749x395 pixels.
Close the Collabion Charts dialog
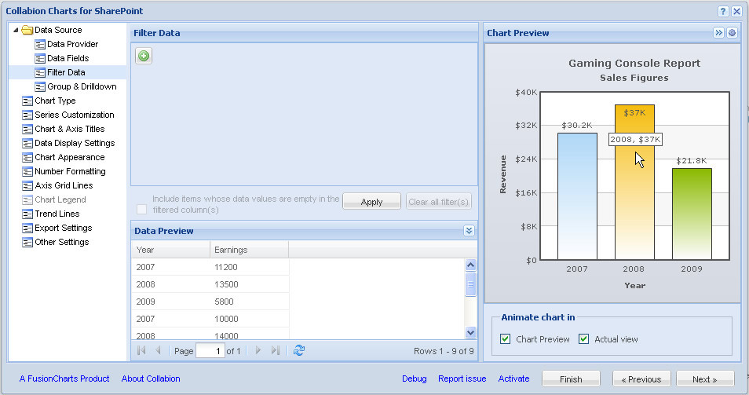click(736, 12)
